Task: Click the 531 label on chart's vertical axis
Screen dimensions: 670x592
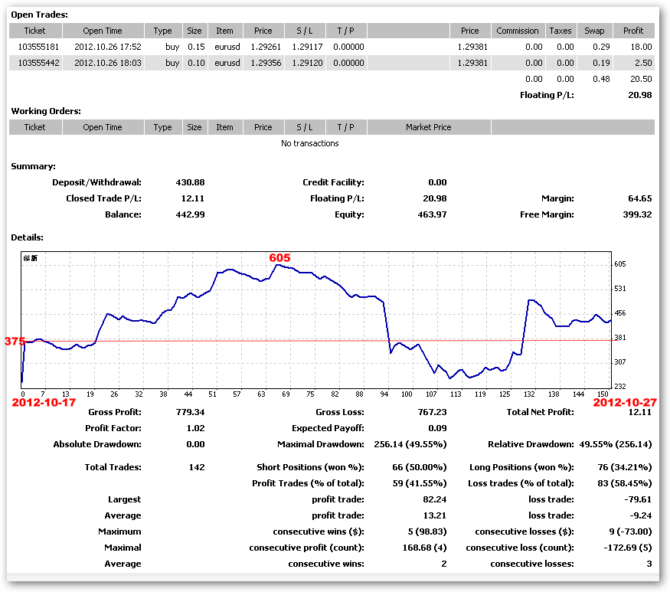Action: 620,289
